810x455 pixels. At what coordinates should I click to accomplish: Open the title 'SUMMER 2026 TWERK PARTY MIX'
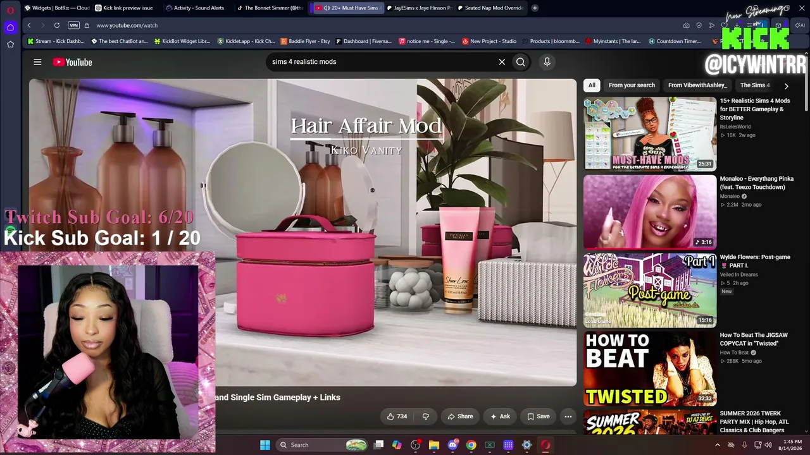(756, 422)
